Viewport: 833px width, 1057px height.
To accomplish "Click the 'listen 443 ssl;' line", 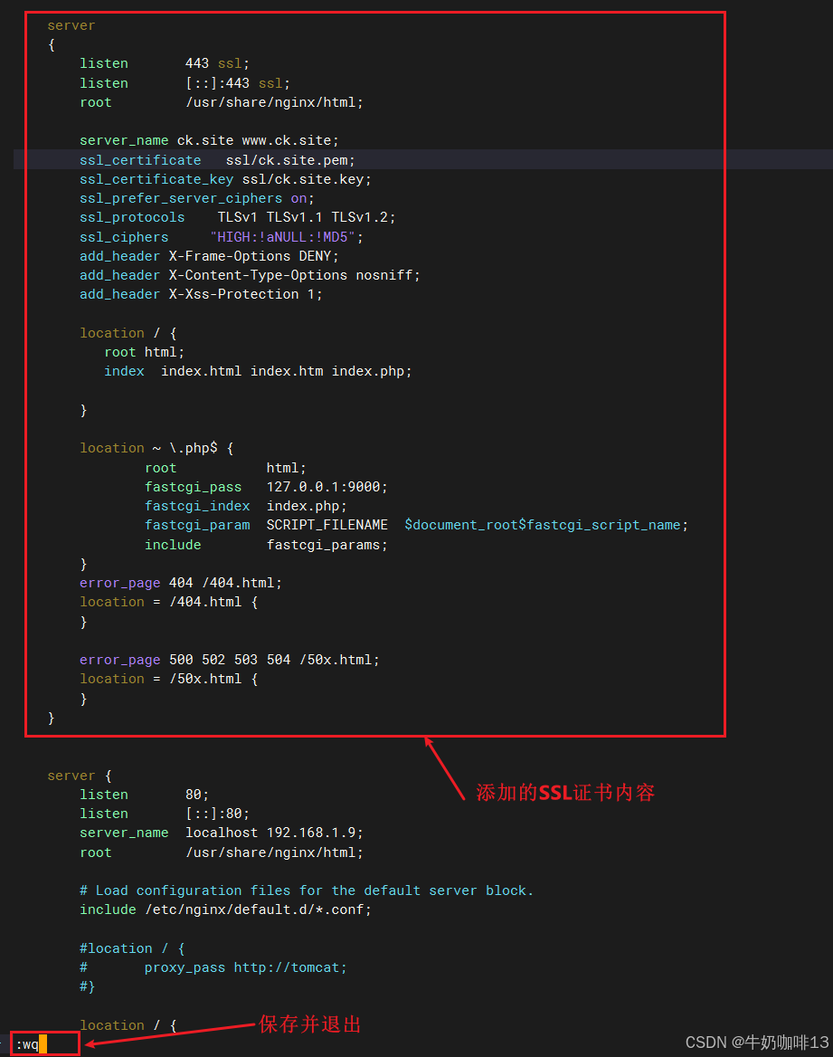I will [165, 63].
